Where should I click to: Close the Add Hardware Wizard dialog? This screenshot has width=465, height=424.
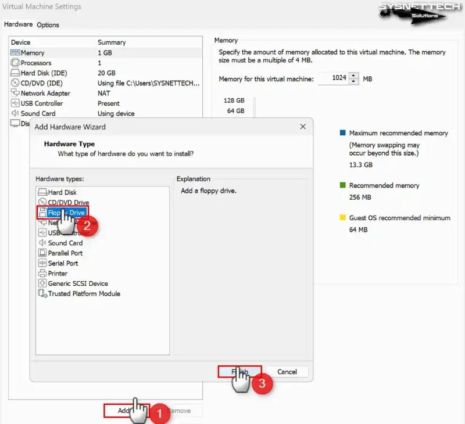303,127
